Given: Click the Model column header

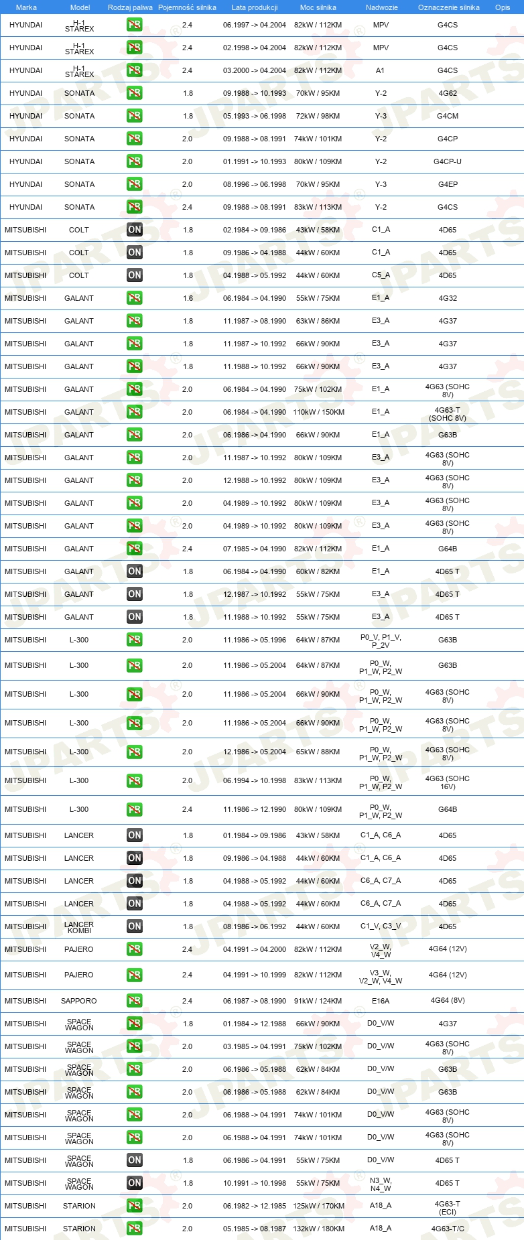Looking at the screenshot, I should pos(80,7).
